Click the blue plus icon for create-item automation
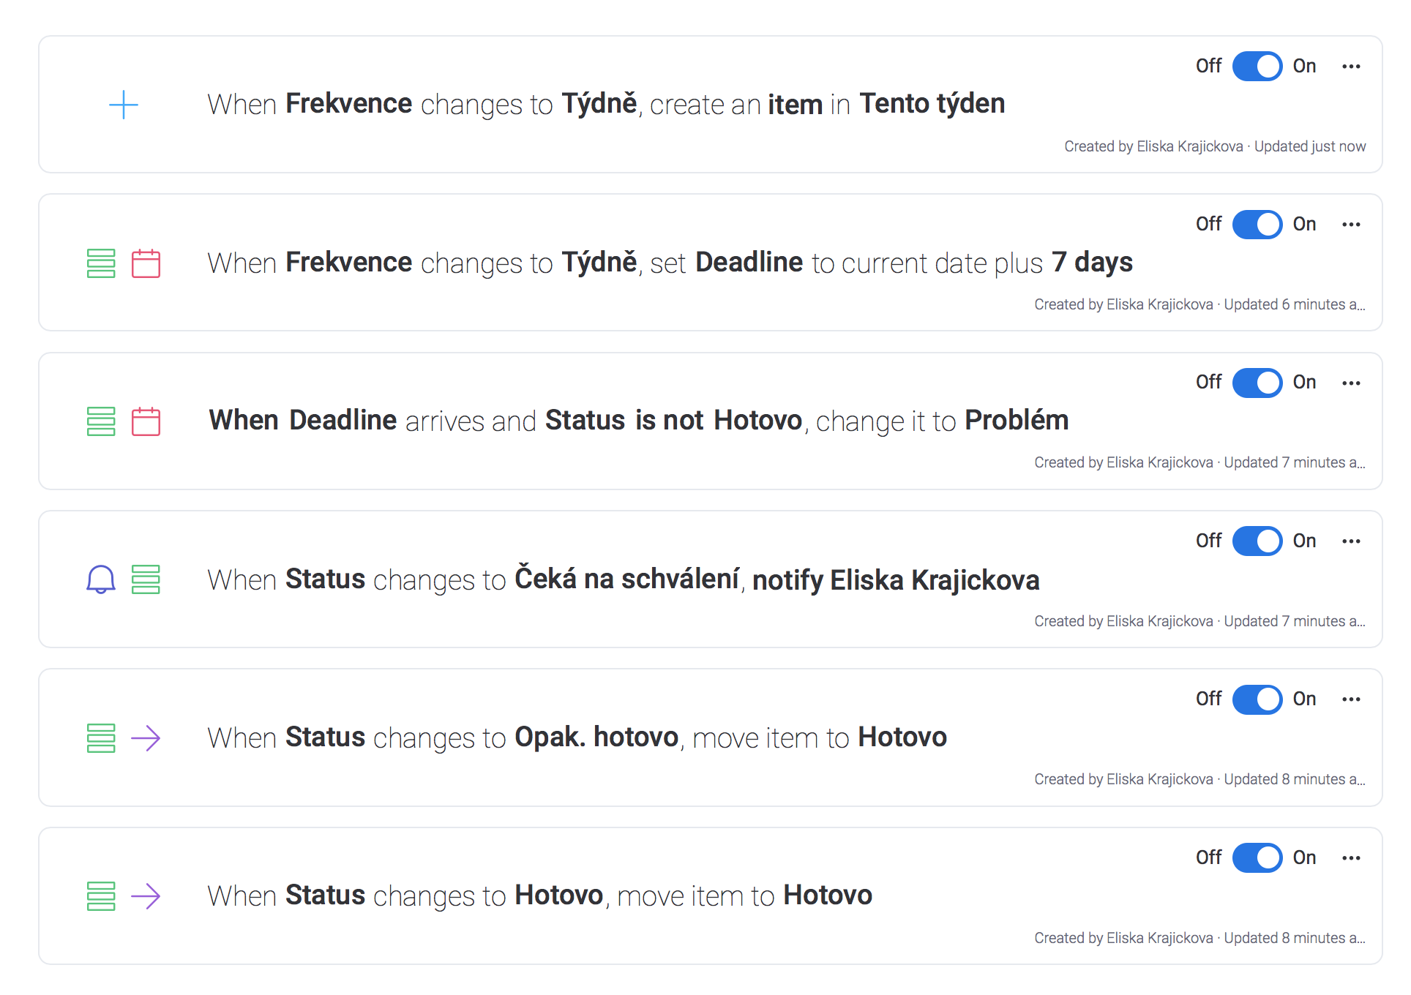Viewport: 1411px width, 995px height. [x=124, y=105]
